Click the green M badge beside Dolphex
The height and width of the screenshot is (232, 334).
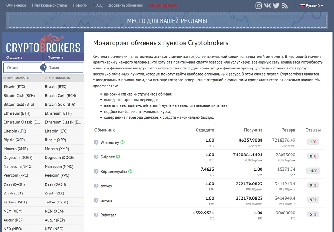click(118, 157)
